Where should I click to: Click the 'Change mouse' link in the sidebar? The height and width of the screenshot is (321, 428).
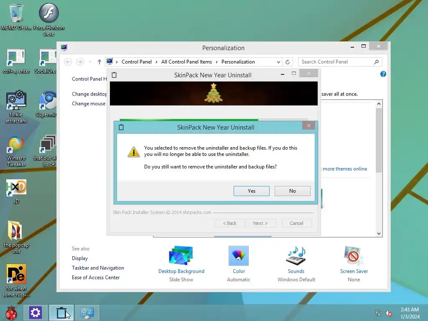pos(89,104)
